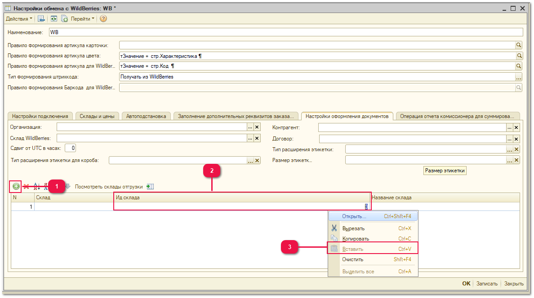Clear the Договор field
This screenshot has width=534, height=298.
point(516,139)
